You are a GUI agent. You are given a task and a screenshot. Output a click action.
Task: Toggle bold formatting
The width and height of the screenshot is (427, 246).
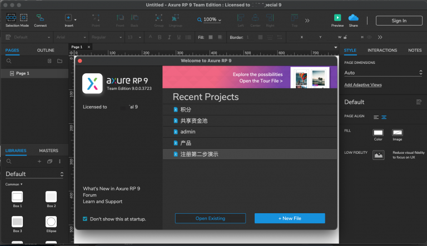click(x=160, y=37)
